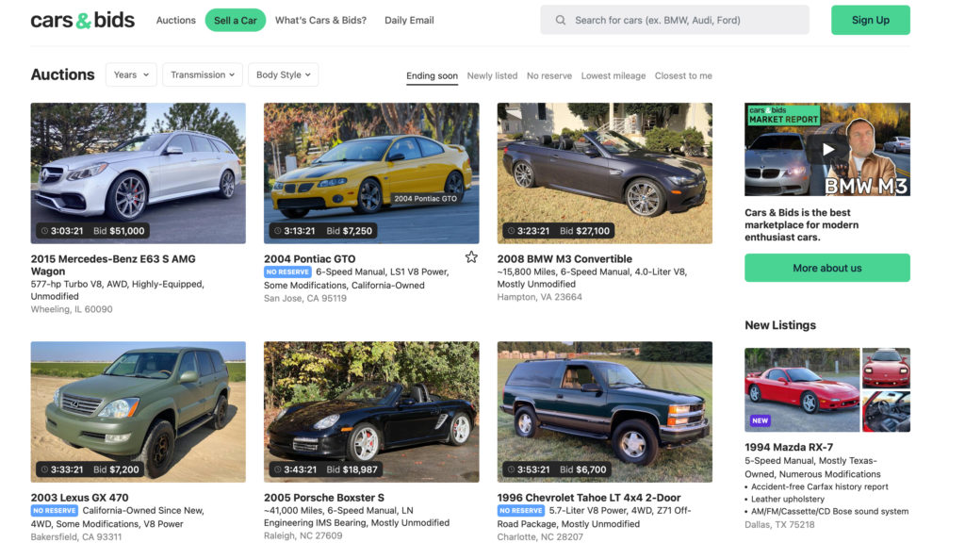Click the search magnifying glass icon
Viewport: 965px width, 543px height.
(560, 19)
